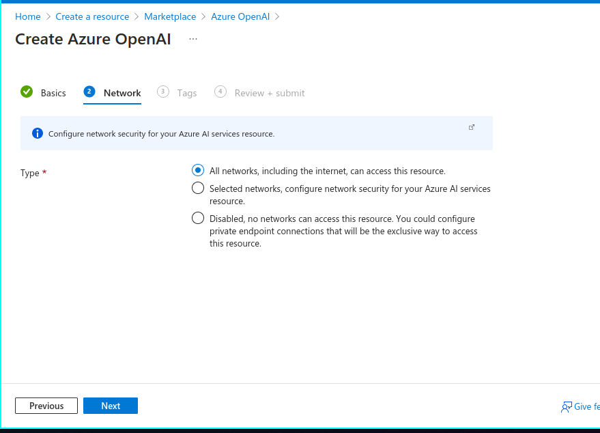Open Azure OpenAI breadcrumb link
600x433 pixels.
[x=240, y=16]
